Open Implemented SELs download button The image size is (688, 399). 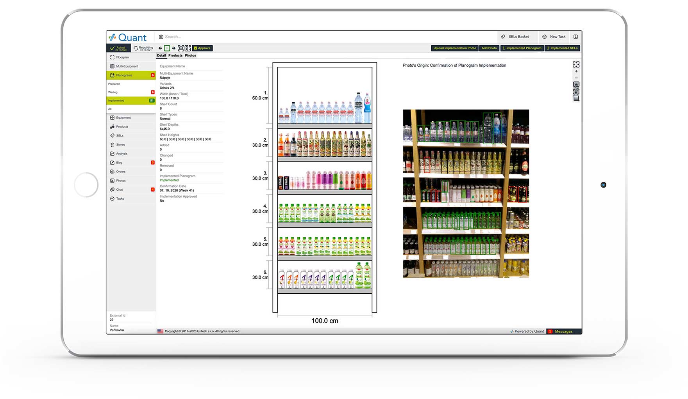click(562, 48)
